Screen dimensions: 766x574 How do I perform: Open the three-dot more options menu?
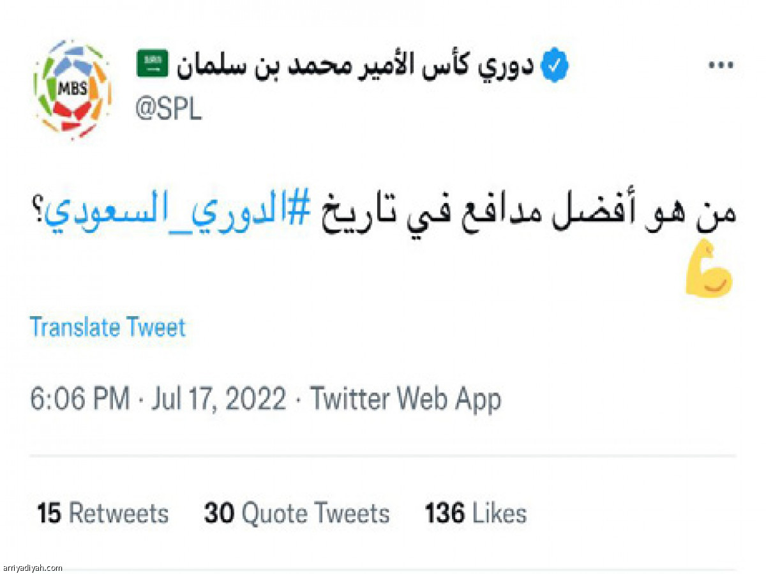click(722, 65)
